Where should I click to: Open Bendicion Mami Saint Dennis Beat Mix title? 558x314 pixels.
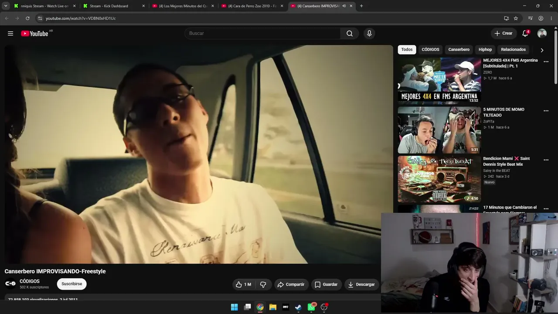coord(507,162)
